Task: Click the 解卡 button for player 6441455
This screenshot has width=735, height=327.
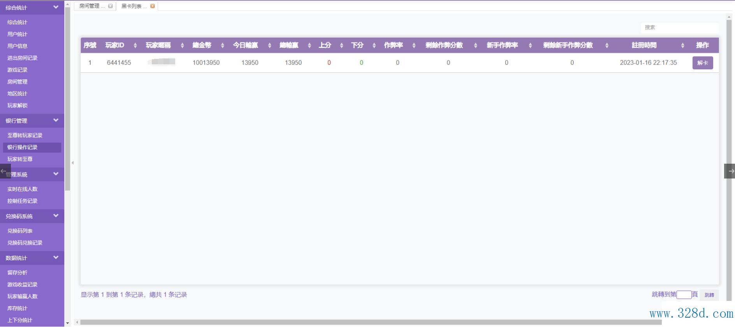Action: tap(702, 63)
